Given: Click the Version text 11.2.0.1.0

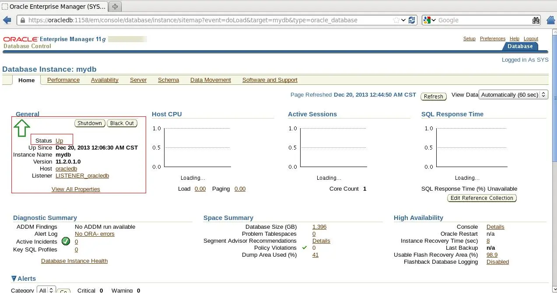Looking at the screenshot, I should [68, 162].
